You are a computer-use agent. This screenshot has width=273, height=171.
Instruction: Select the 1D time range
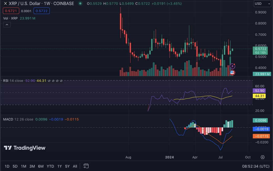tap(7, 166)
